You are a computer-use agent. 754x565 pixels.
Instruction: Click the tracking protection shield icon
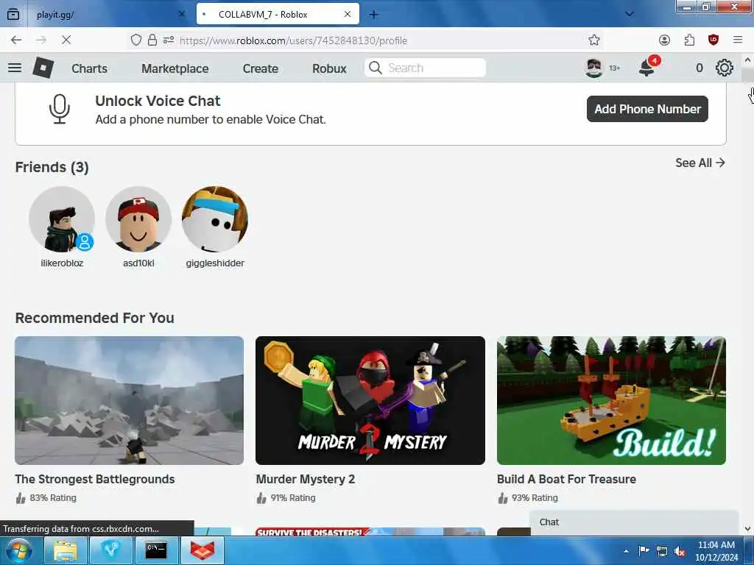coord(136,40)
